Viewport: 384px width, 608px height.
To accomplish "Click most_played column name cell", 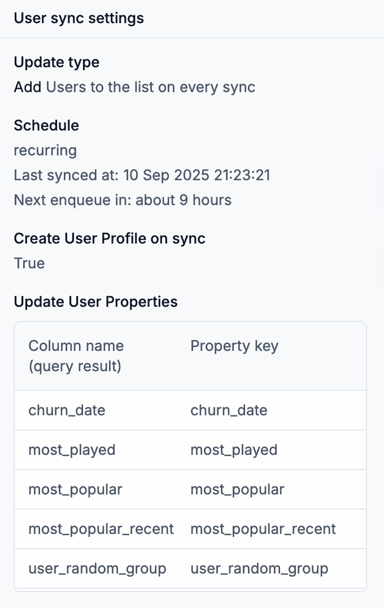I will [72, 450].
